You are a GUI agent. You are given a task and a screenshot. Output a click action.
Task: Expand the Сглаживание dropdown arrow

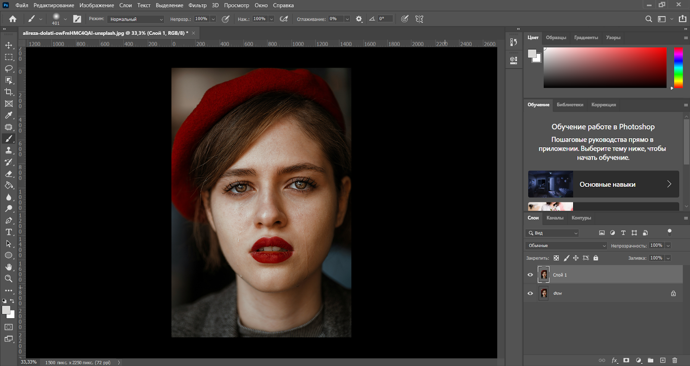coord(347,19)
